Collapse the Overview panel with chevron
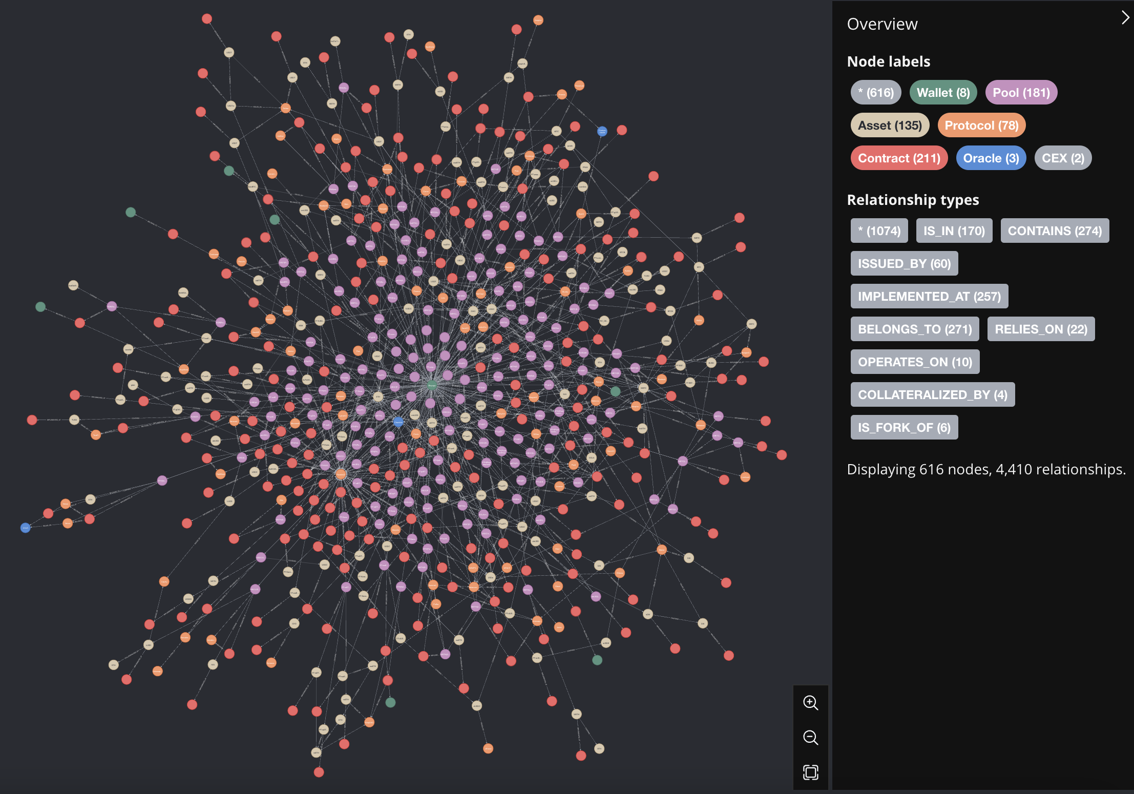The height and width of the screenshot is (794, 1134). pyautogui.click(x=1125, y=18)
